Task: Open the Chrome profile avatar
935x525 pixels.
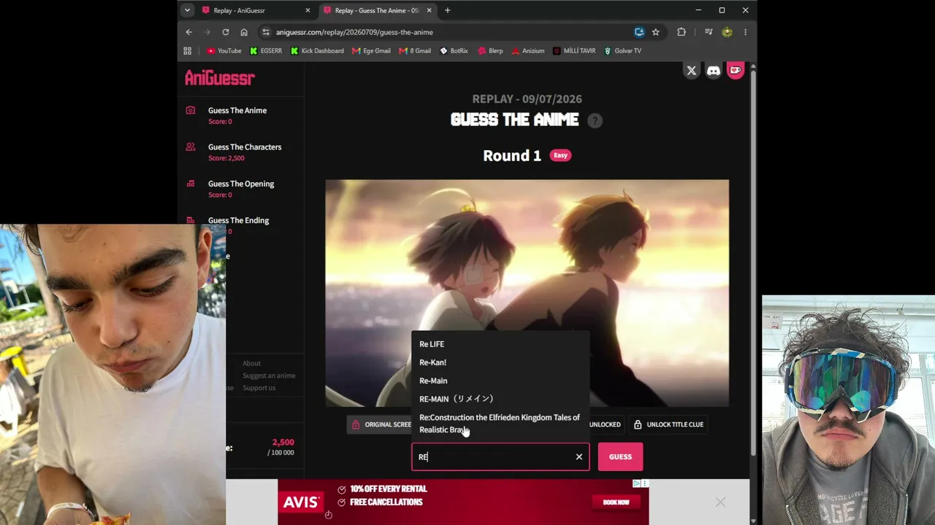Action: point(727,32)
